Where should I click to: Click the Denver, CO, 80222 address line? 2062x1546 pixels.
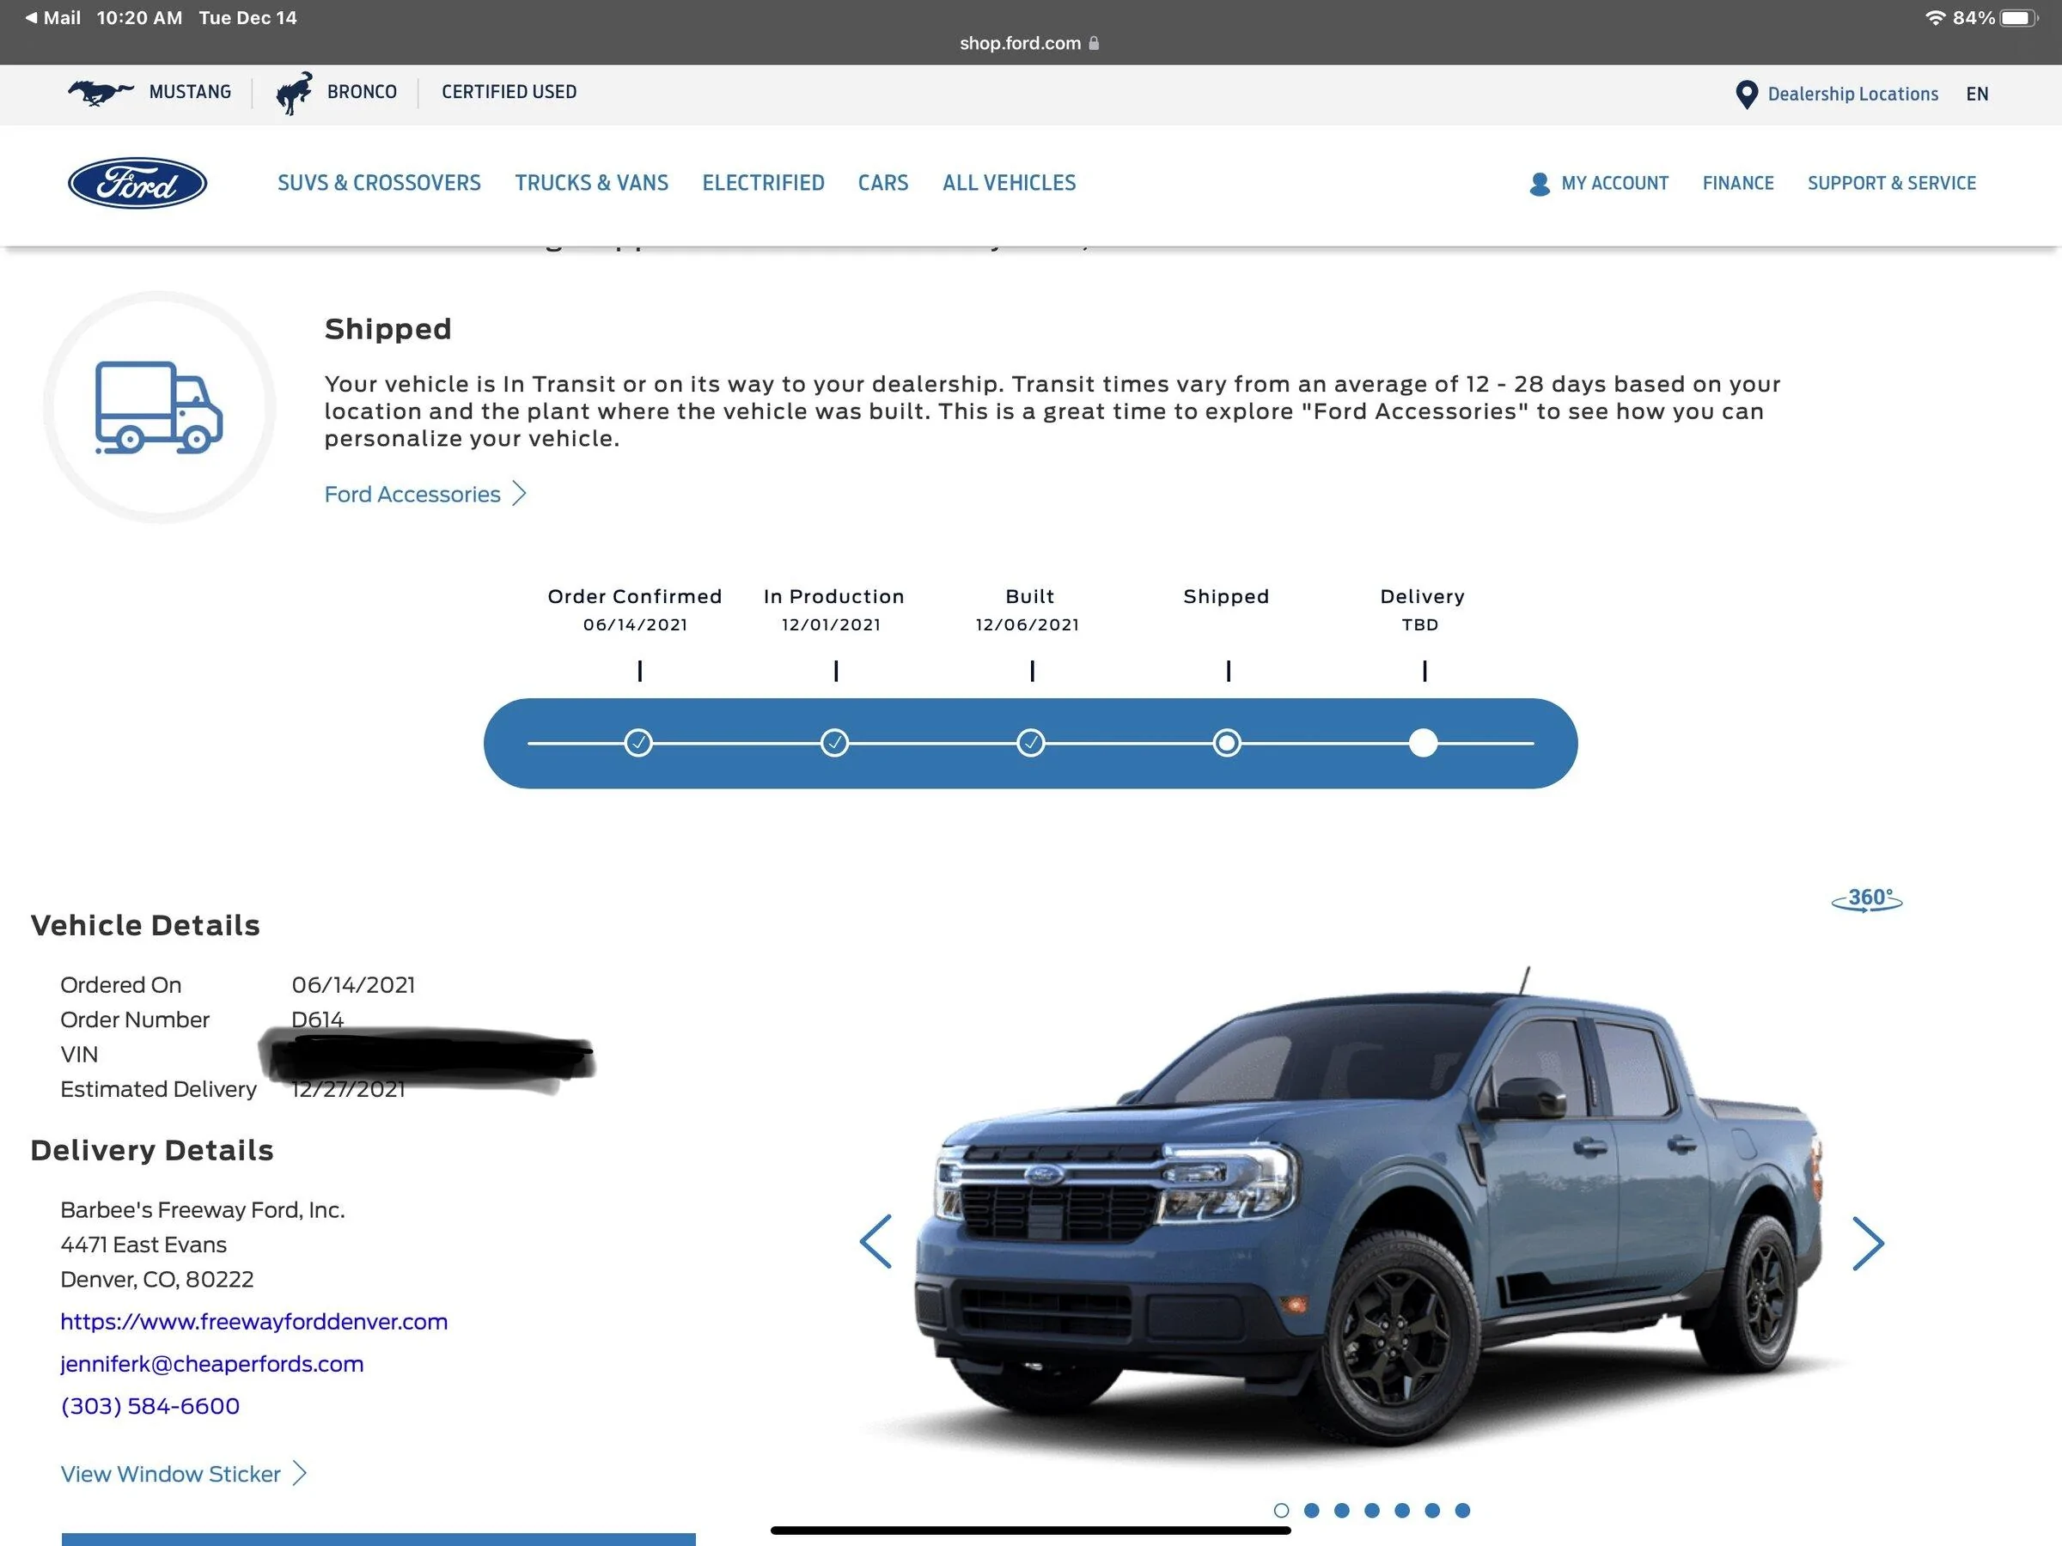tap(156, 1280)
